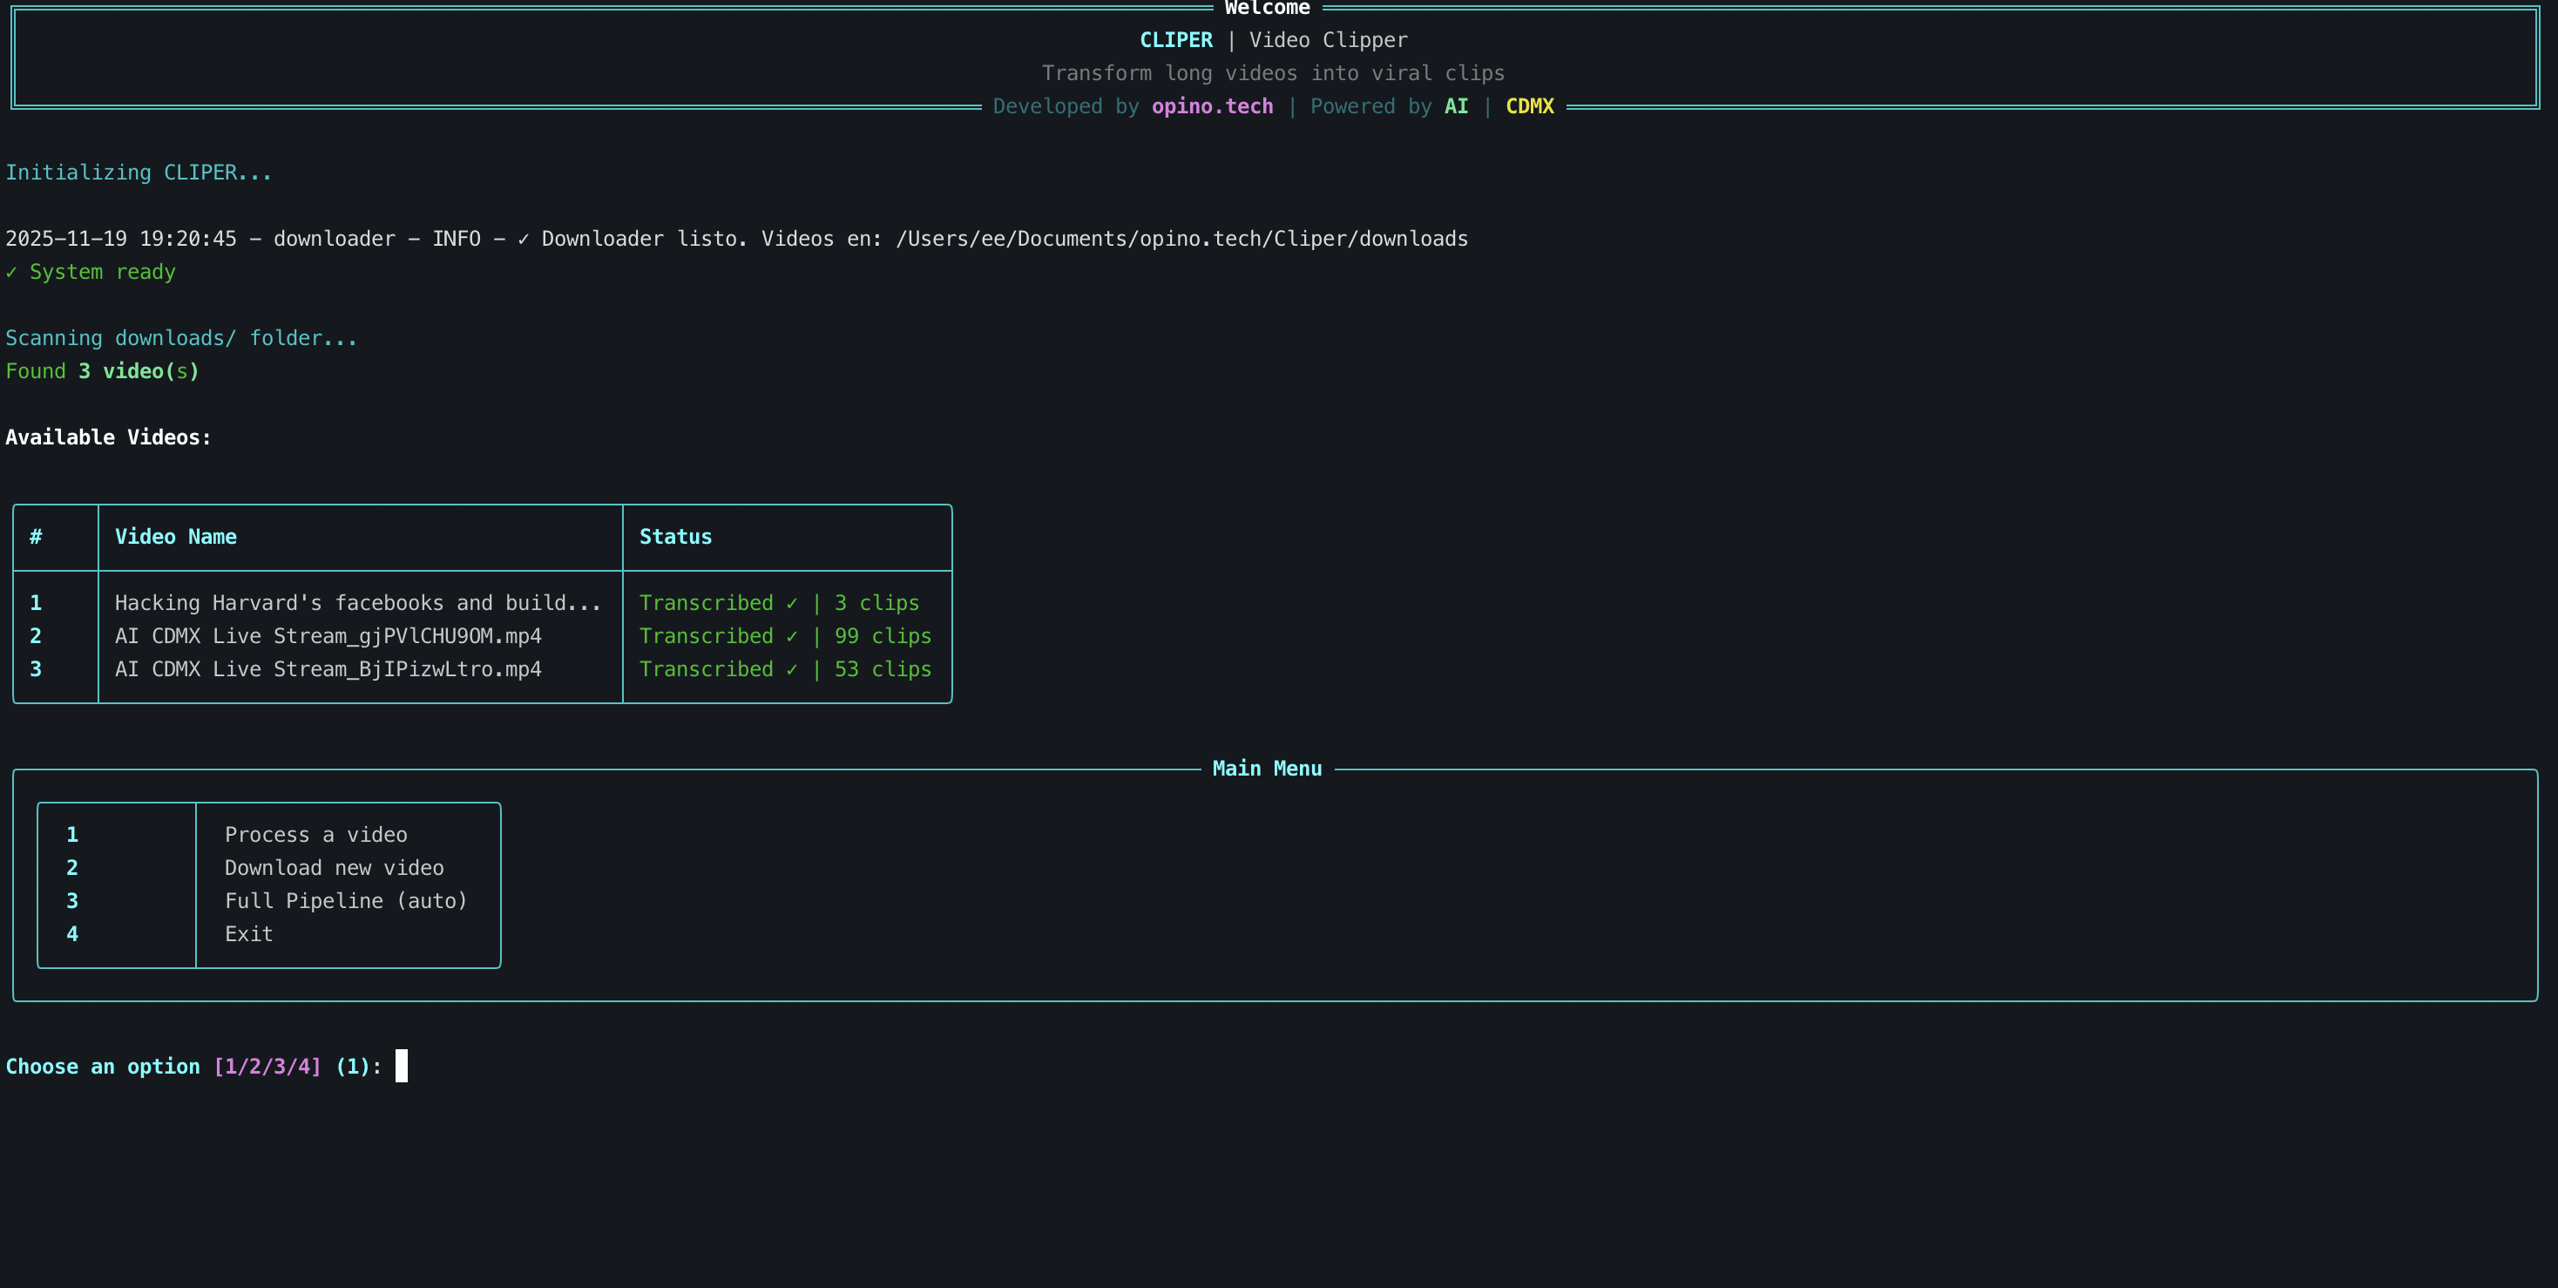This screenshot has height=1288, width=2558.
Task: Select video row 'Hacking Harvard's facebooks and build...'
Action: (357, 603)
